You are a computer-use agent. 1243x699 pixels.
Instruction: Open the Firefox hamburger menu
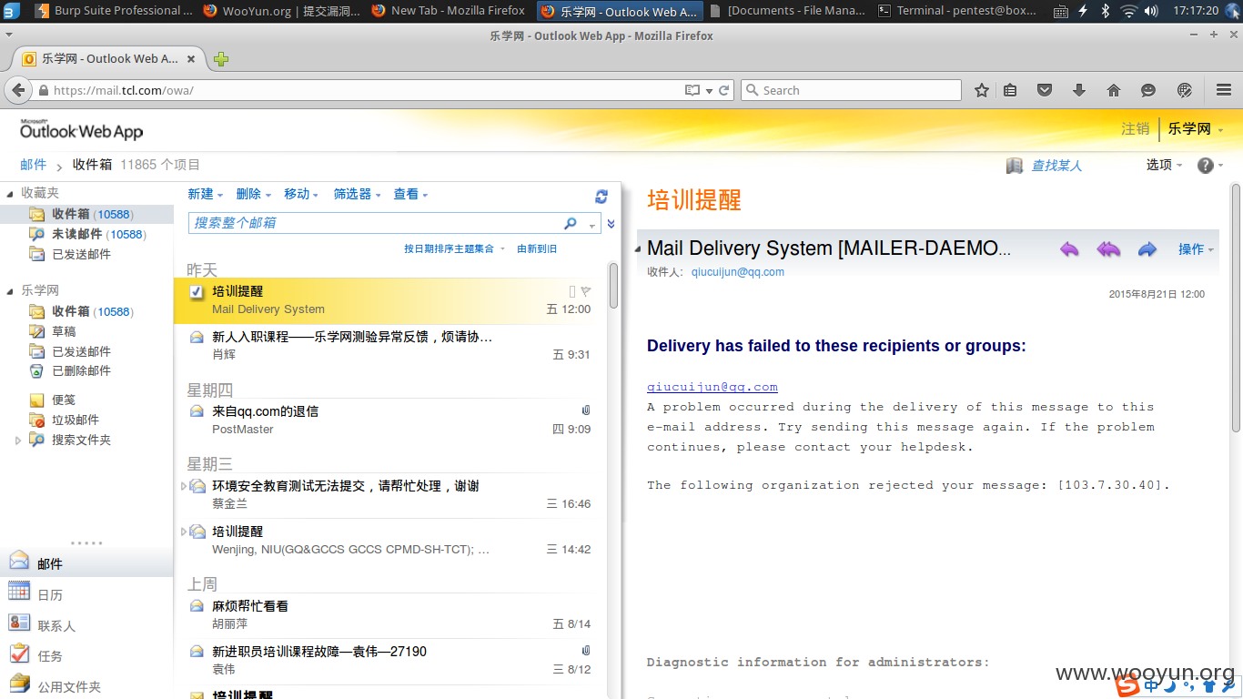1224,90
